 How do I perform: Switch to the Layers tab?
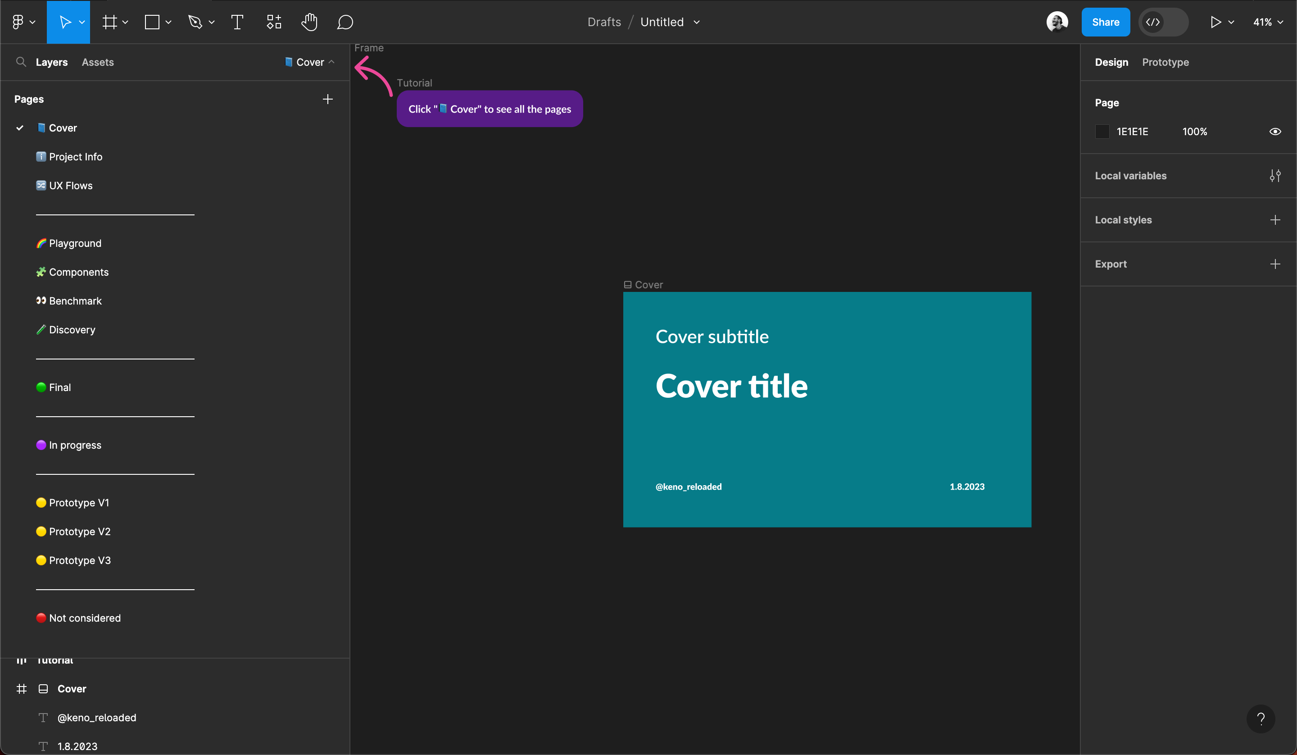pyautogui.click(x=51, y=62)
